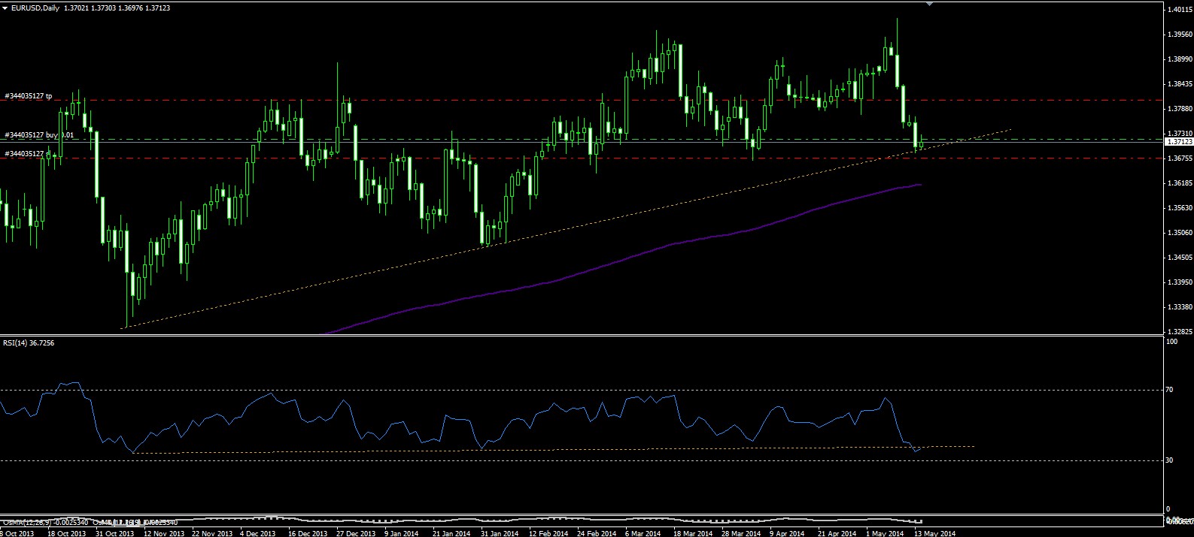
Task: Click the 27 Dec 2013 date label
Action: (x=354, y=533)
